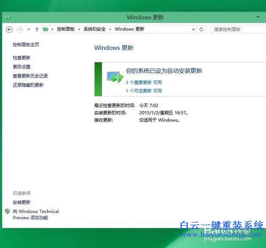Refresh the page with the refresh icon
Screen dimensions: 266x248
pyautogui.click(x=201, y=29)
